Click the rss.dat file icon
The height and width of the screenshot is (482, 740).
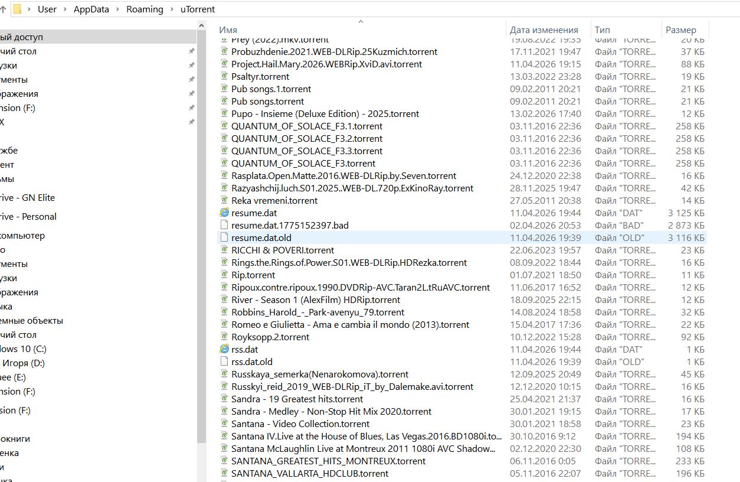pyautogui.click(x=224, y=349)
